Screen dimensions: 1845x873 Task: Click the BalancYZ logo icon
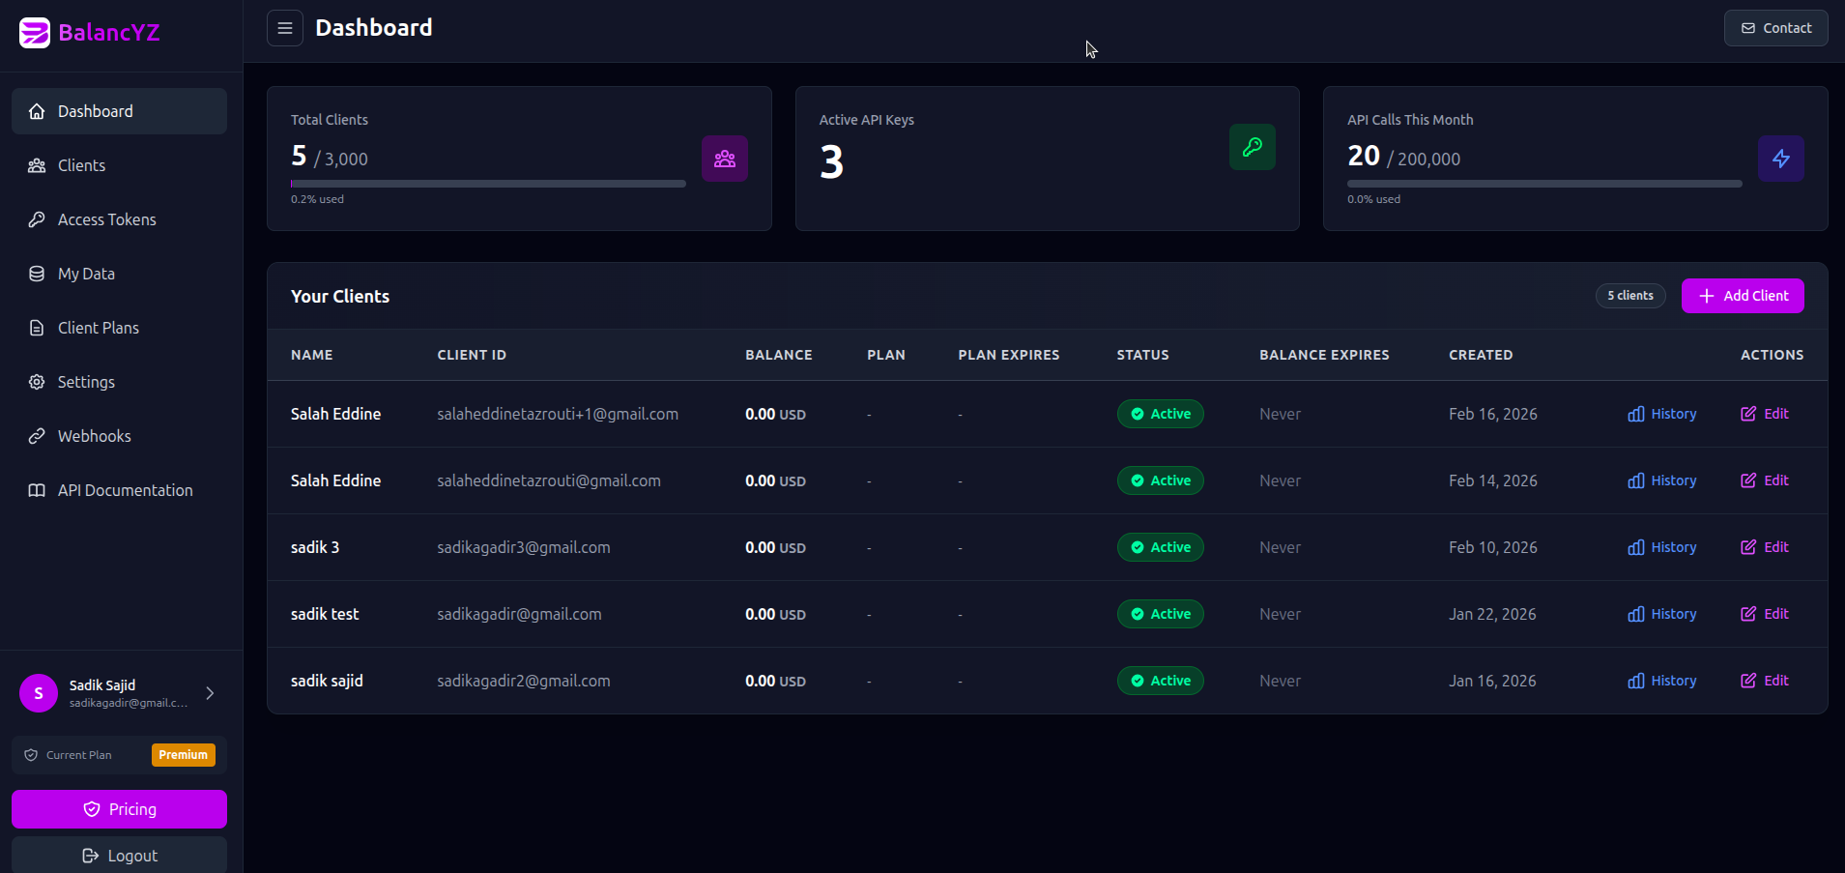(x=35, y=33)
